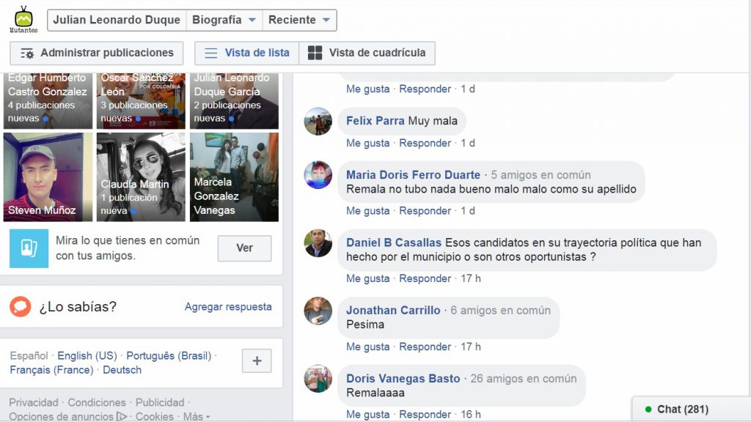Click the Vista de cuadrícula grid icon
Viewport: 751px width, 422px height.
tap(315, 53)
